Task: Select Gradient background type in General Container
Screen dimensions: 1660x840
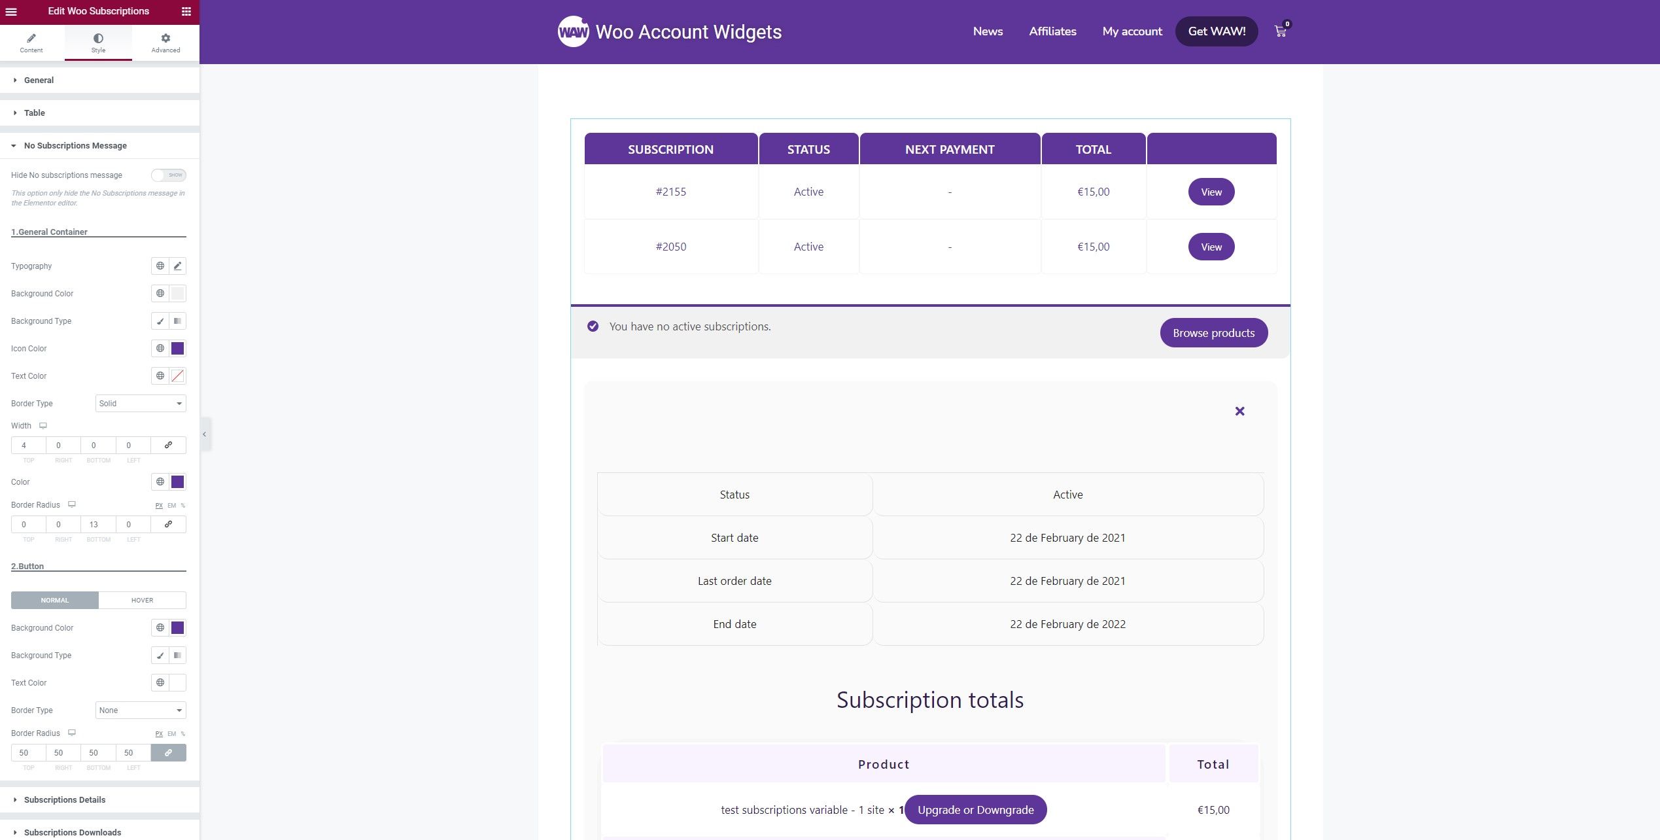Action: [x=177, y=321]
